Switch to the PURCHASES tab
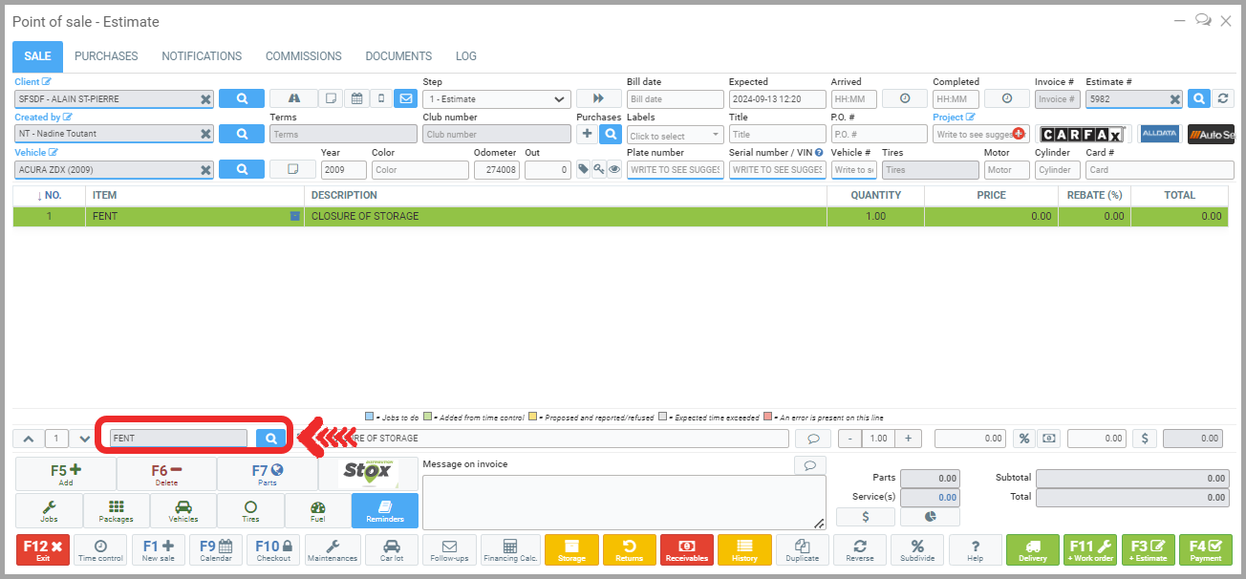The width and height of the screenshot is (1246, 579). [x=106, y=56]
